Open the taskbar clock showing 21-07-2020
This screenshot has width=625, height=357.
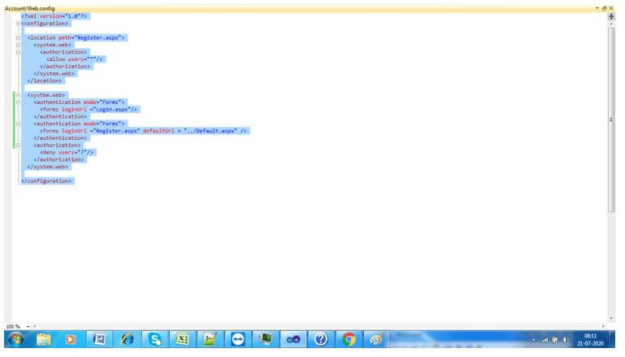(590, 340)
